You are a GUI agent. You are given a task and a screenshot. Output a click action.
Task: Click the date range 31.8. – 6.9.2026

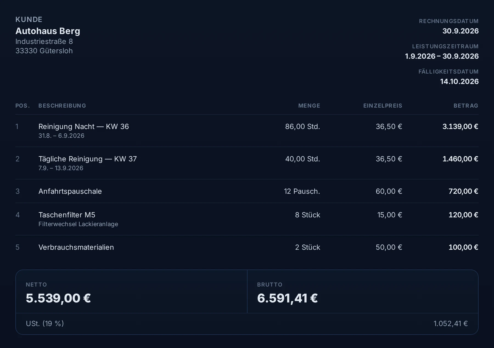point(61,136)
